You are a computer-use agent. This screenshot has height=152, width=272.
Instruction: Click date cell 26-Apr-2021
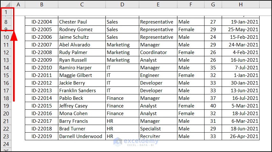(x=240, y=136)
